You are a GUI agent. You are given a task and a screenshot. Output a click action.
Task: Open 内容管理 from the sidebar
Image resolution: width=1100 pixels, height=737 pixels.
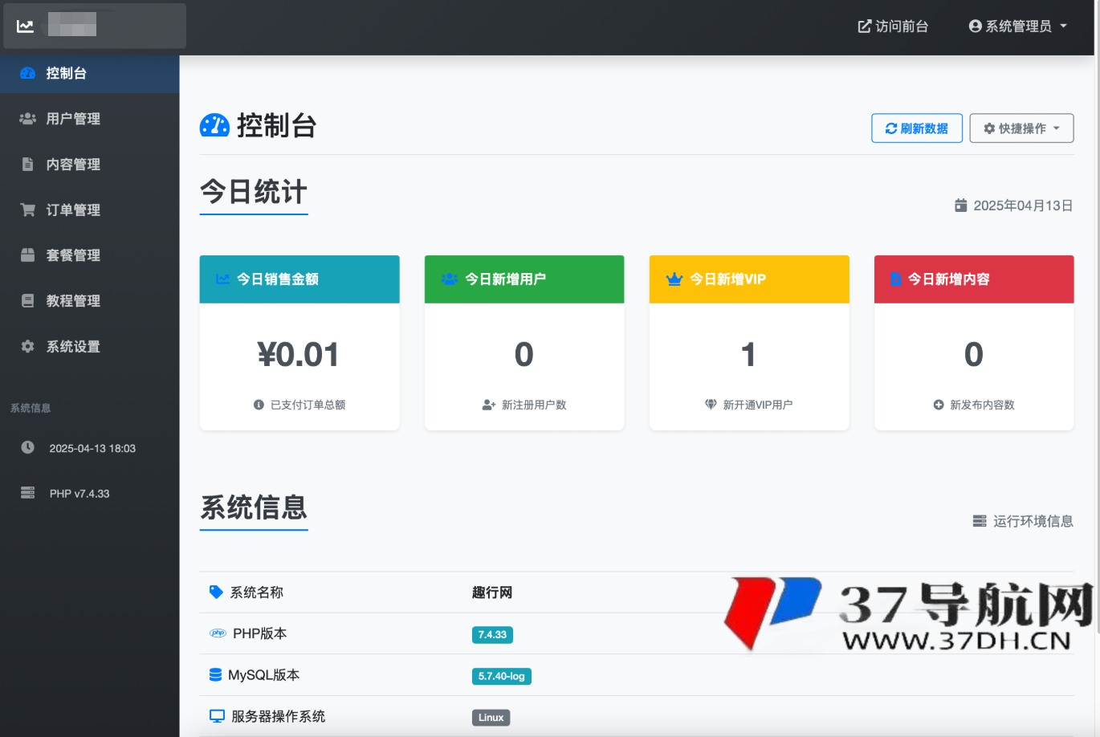click(x=78, y=164)
